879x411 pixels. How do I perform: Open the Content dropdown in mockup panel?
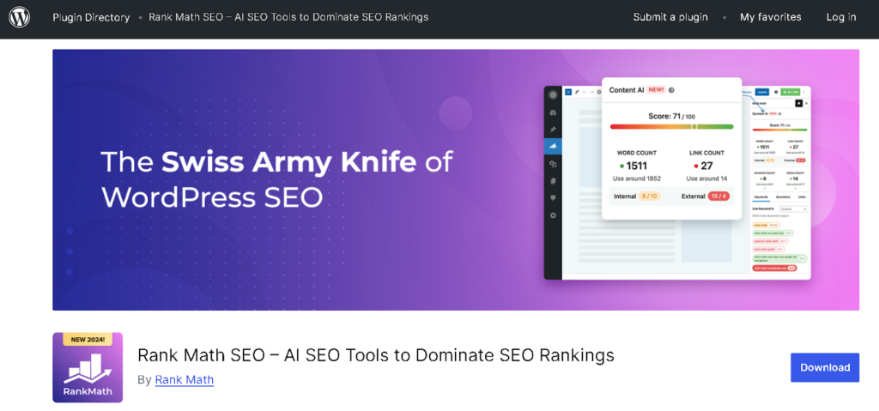point(792,209)
